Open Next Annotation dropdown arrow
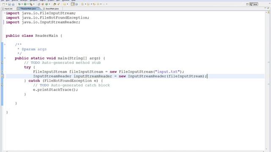Screen dimensions: 271x152 point(86,4)
